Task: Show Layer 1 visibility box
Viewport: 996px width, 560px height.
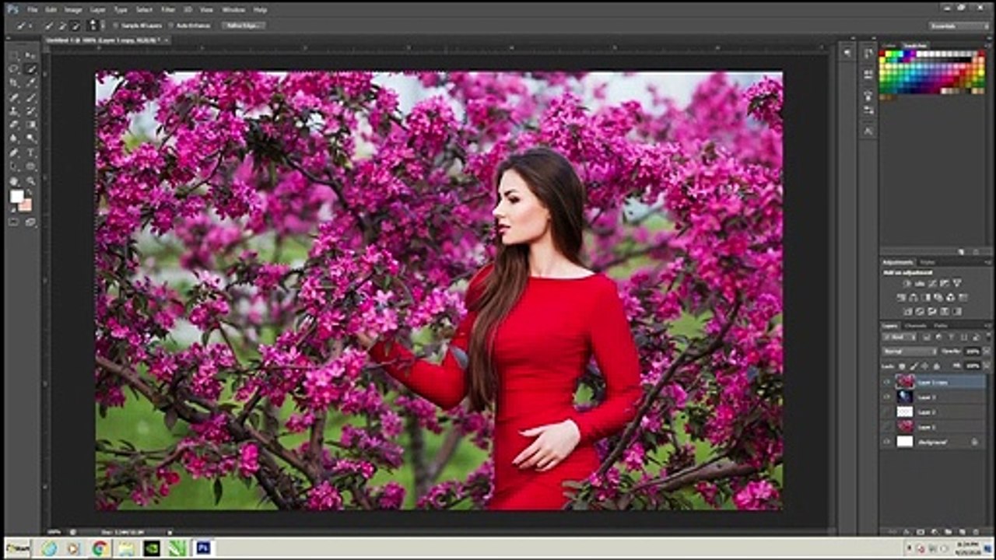Action: pos(887,427)
